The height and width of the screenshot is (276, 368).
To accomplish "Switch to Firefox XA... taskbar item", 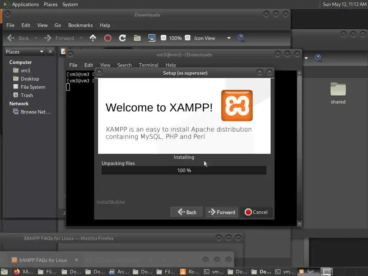I will [x=23, y=272].
